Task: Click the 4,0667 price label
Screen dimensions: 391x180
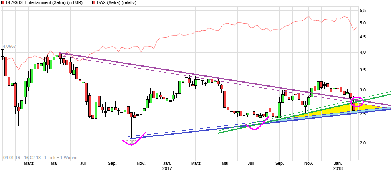Action: 9,47
